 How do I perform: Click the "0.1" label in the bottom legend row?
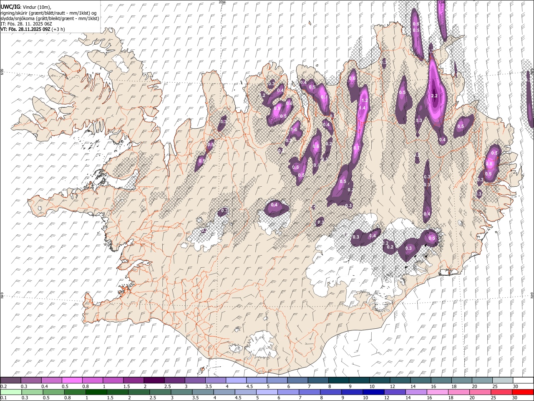point(4,398)
